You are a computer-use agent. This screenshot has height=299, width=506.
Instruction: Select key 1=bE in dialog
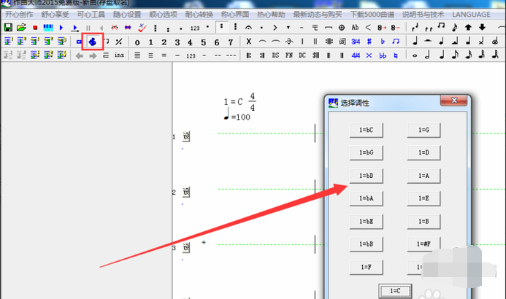pyautogui.click(x=367, y=222)
